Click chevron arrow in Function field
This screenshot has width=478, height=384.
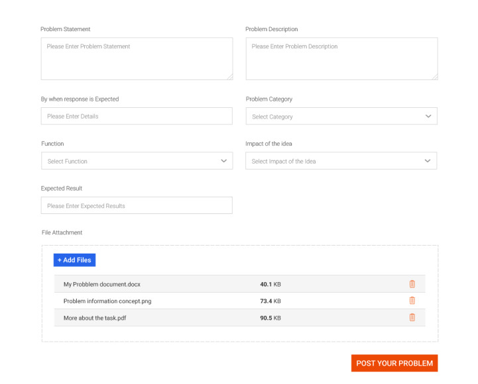223,161
